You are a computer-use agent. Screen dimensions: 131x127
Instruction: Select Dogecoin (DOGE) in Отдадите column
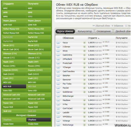click(x=14, y=70)
